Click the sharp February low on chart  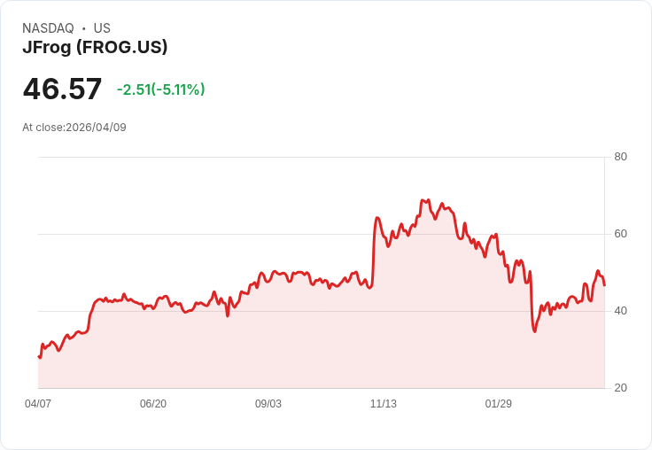point(535,331)
